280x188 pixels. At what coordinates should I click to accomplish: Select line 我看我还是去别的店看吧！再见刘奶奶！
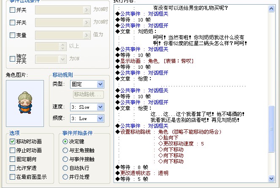tap(195, 120)
